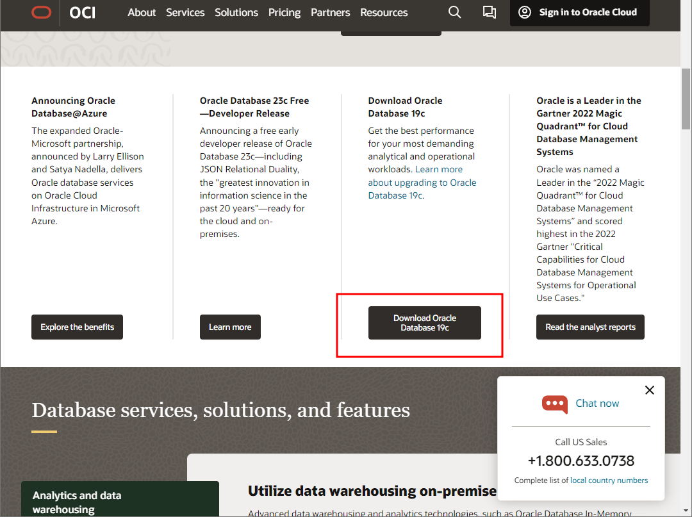This screenshot has height=517, width=692.
Task: Click Download Oracle Database 19c button
Action: 425,323
